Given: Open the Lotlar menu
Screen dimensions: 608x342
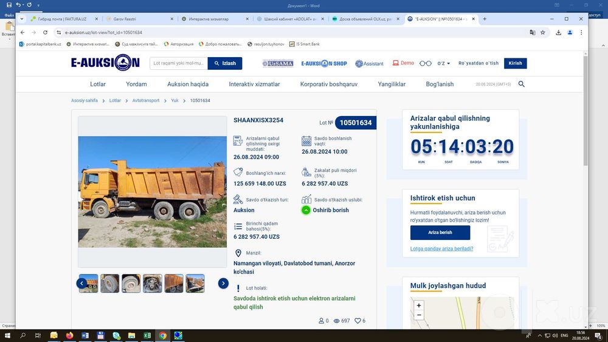Looking at the screenshot, I should pos(98,84).
